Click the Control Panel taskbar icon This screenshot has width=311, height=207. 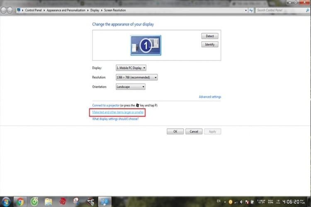(x=104, y=202)
